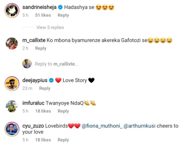188x146 pixels.
Task: Open sandrineisheja's profile picture
Action: (12, 10)
